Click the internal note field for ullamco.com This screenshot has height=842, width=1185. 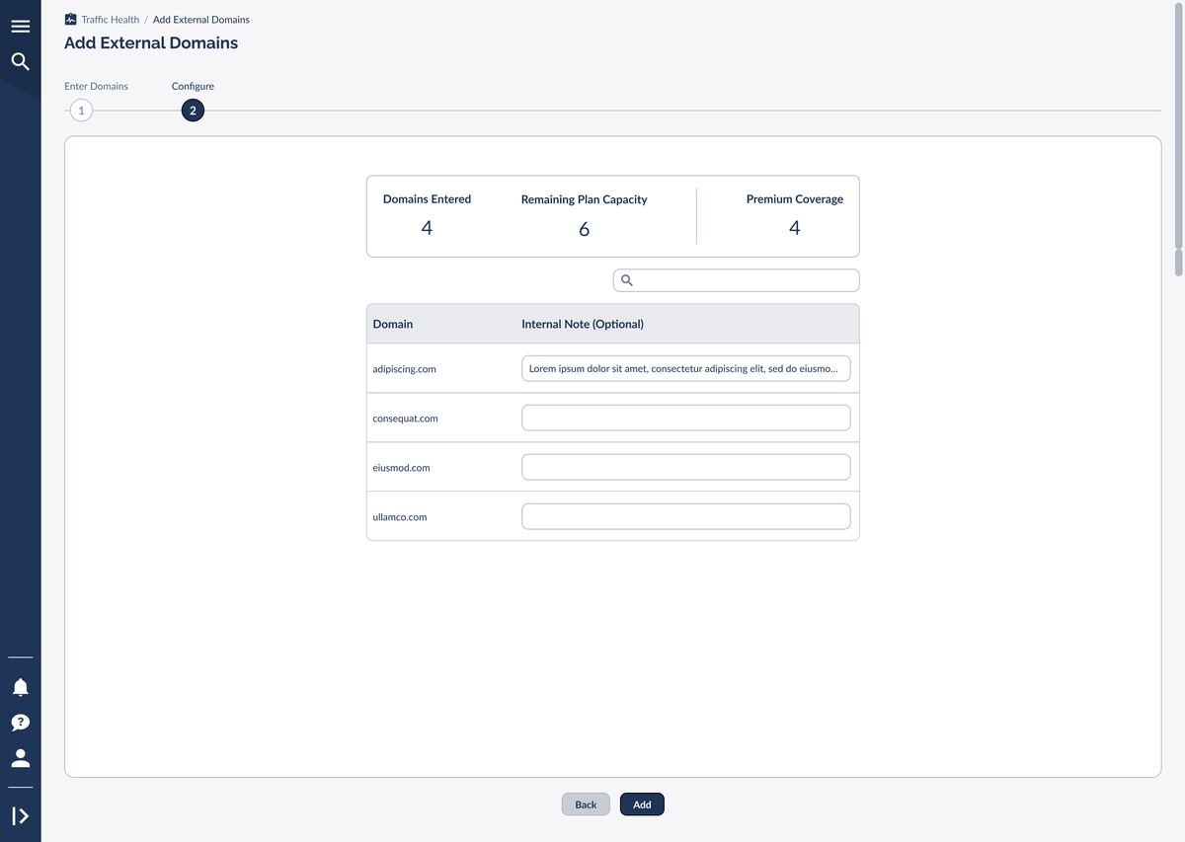coord(685,516)
